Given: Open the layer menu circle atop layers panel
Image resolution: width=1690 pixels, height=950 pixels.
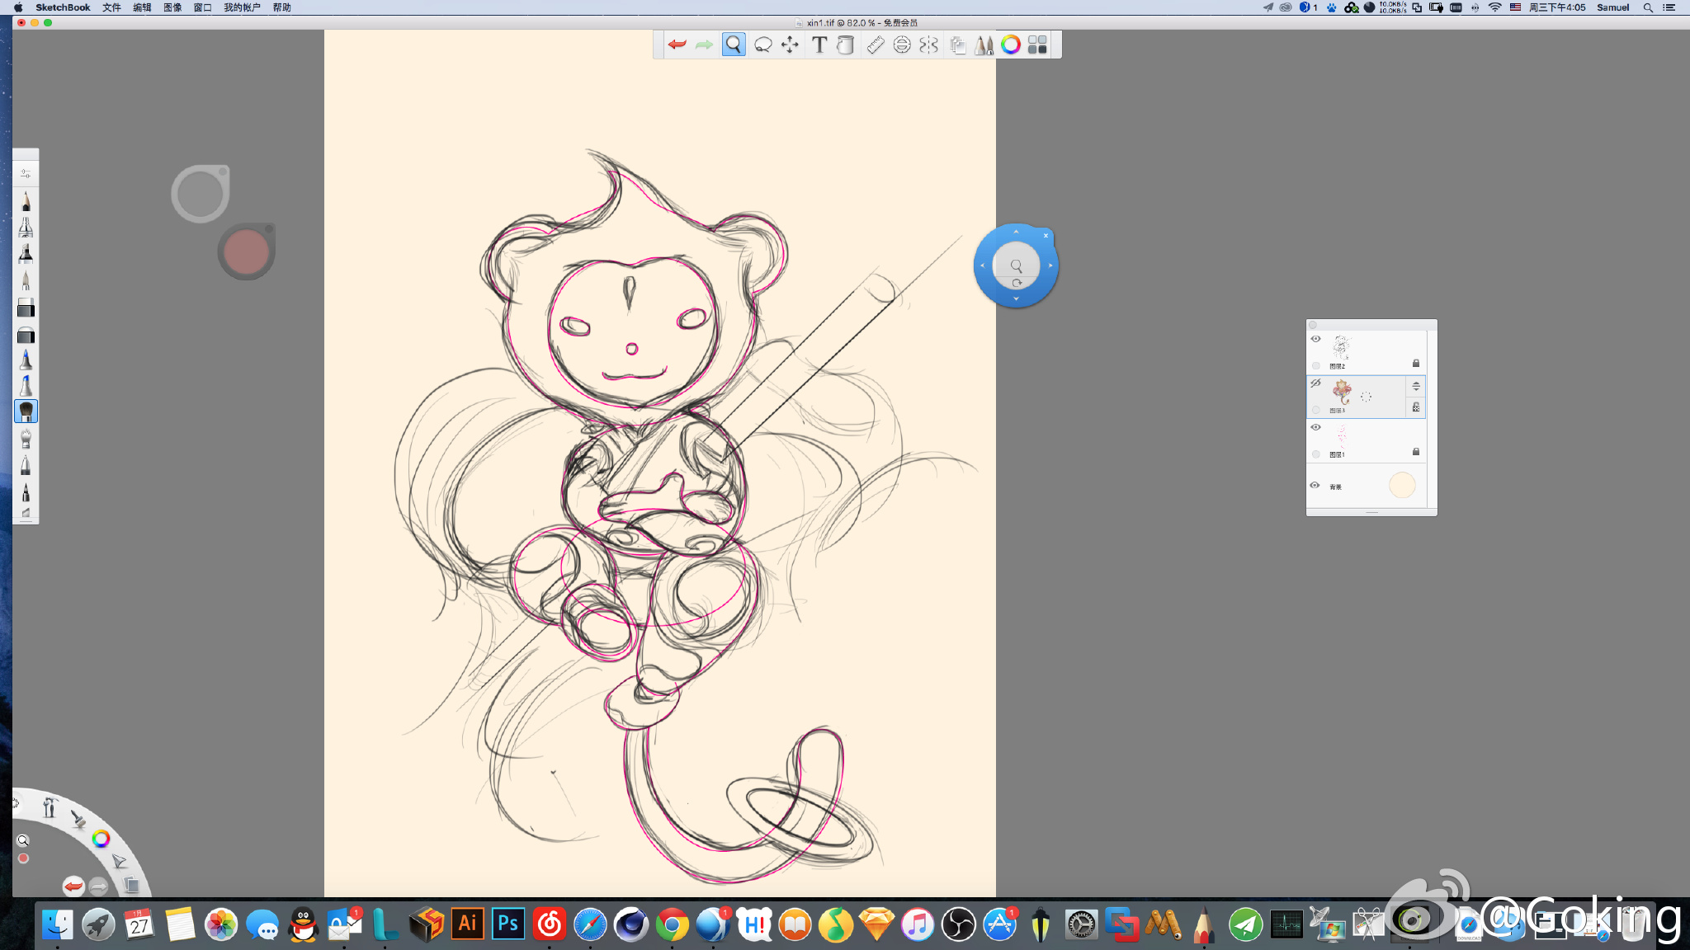Looking at the screenshot, I should pyautogui.click(x=1313, y=325).
